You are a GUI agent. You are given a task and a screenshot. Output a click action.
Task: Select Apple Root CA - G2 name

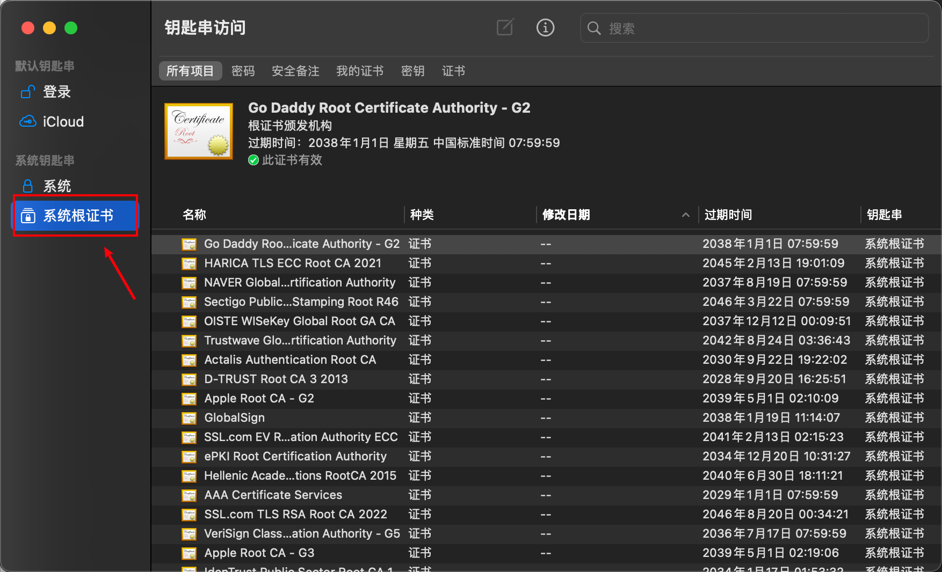tap(259, 398)
